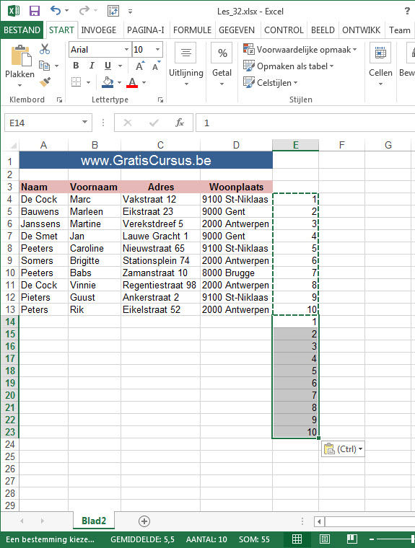Switch to the FORMULE ribbon tab
Screen dimensions: 415x548
coord(192,30)
